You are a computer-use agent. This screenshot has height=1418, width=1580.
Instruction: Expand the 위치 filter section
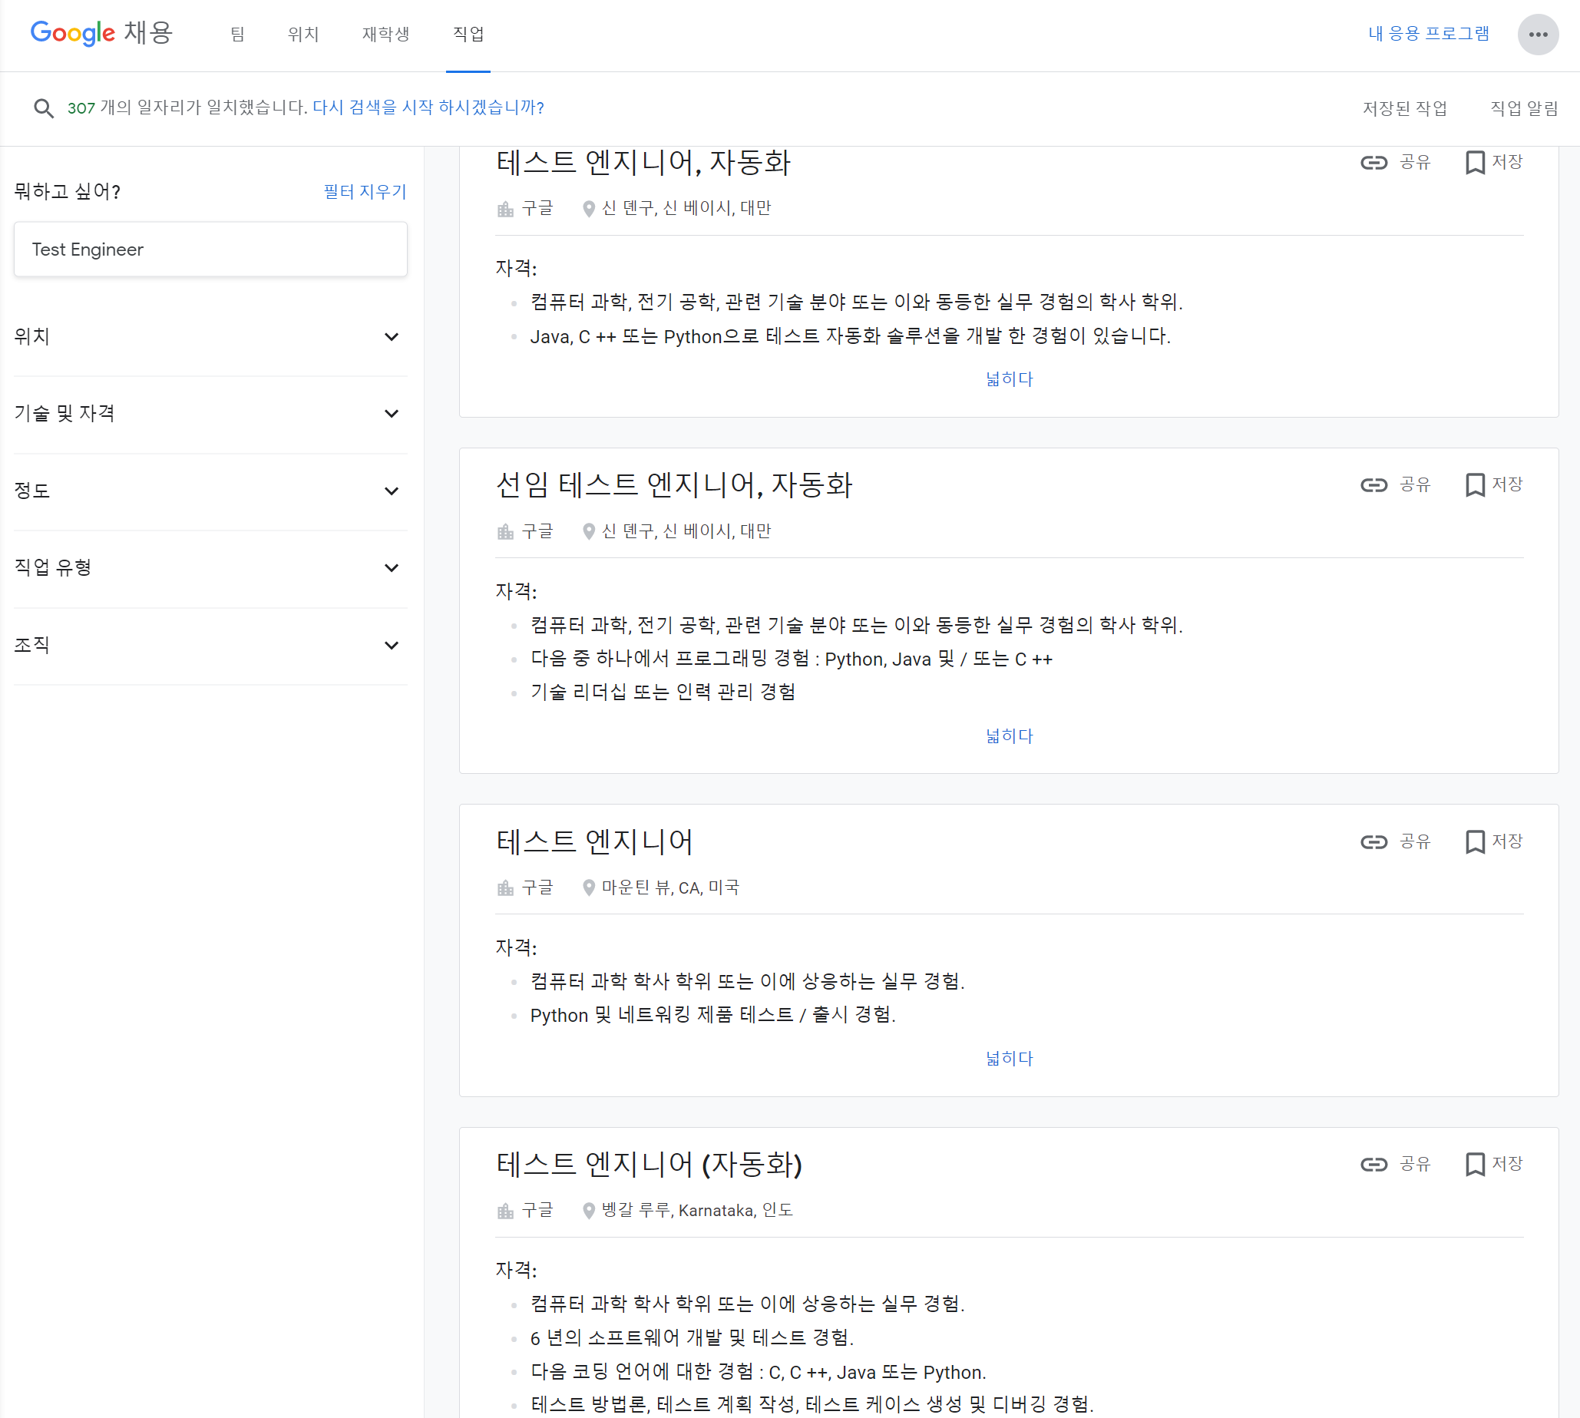pyautogui.click(x=391, y=336)
